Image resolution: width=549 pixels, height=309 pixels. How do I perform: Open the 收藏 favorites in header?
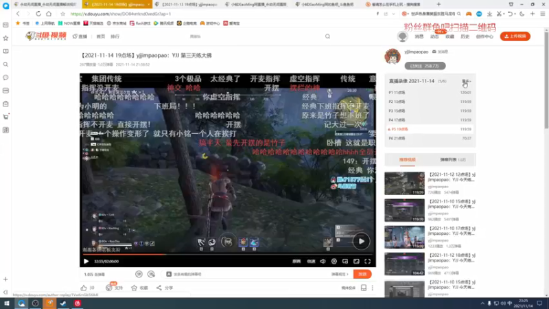[x=449, y=36]
